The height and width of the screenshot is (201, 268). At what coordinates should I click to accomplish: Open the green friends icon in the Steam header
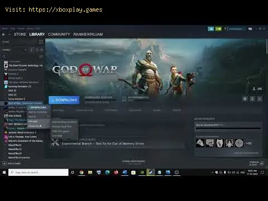(218, 29)
